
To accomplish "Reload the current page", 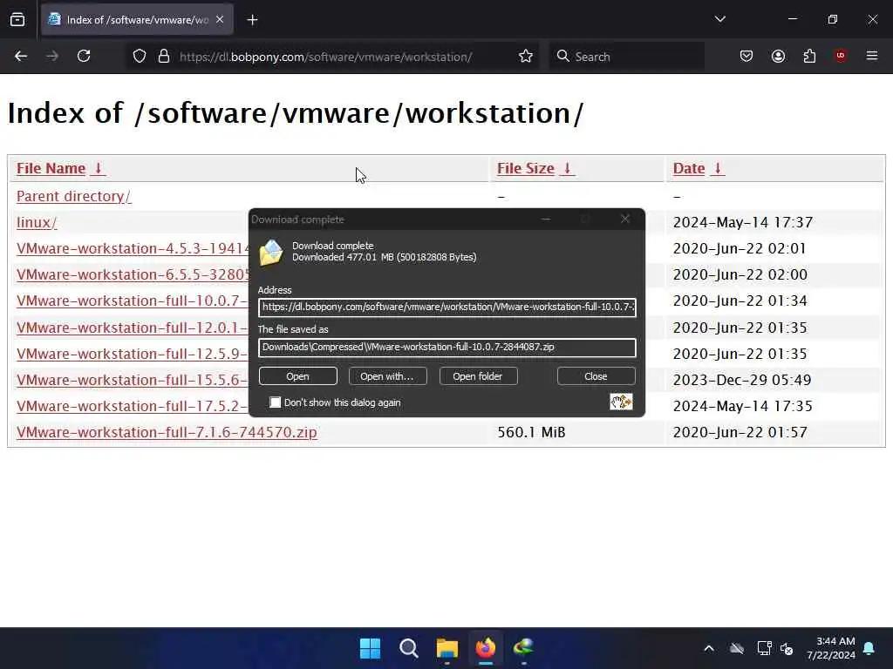I will coord(84,56).
